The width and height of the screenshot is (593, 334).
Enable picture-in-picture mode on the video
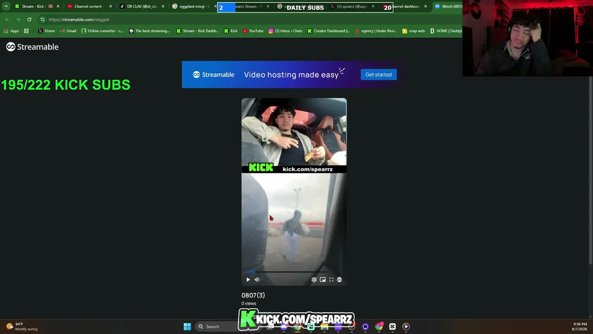pyautogui.click(x=322, y=280)
